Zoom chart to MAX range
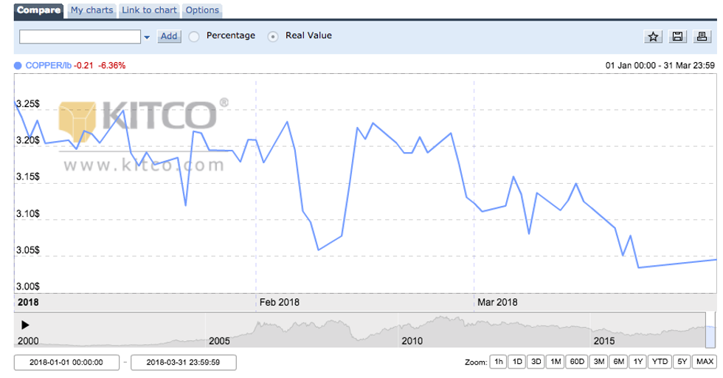 click(705, 362)
